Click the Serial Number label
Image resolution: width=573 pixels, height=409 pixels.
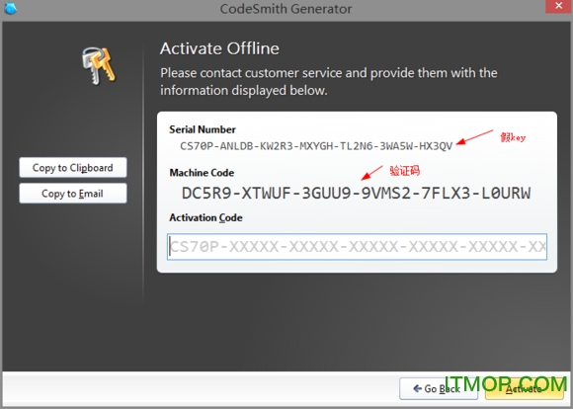203,129
